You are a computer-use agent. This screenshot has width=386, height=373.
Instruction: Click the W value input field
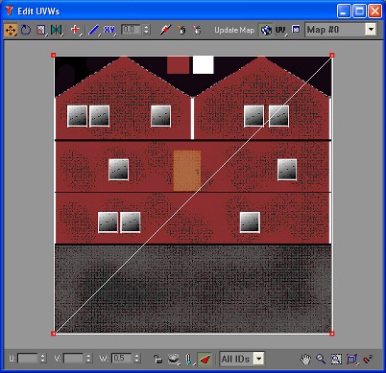(x=121, y=359)
